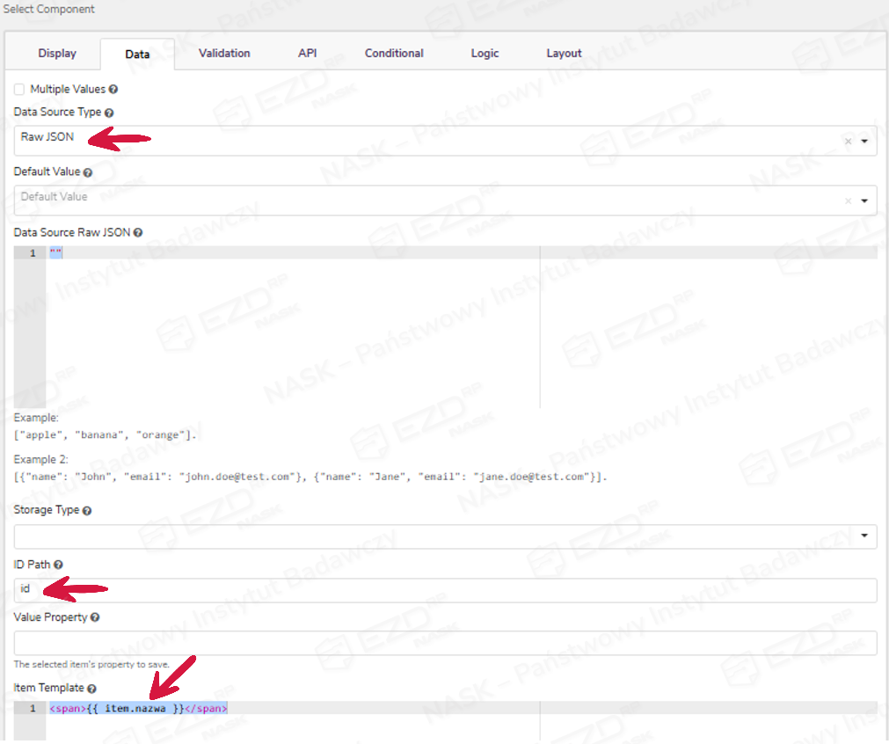Screen dimensions: 889x744
Task: Click help icon beside Data Source Type
Action: tap(109, 113)
